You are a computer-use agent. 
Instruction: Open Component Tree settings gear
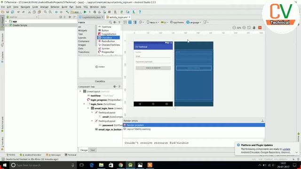tap(115, 86)
